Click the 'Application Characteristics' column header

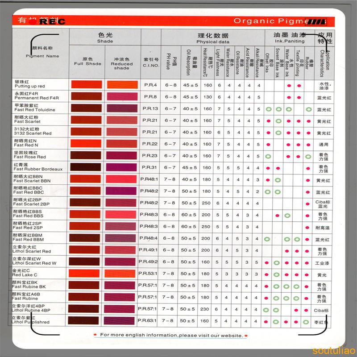[x=324, y=63]
